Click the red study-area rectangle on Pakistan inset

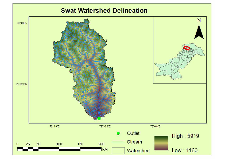coord(186,48)
